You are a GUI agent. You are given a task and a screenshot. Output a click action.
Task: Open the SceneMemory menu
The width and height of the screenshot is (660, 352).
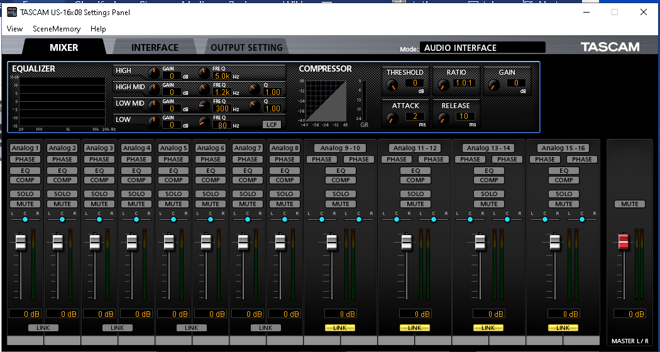pos(57,29)
